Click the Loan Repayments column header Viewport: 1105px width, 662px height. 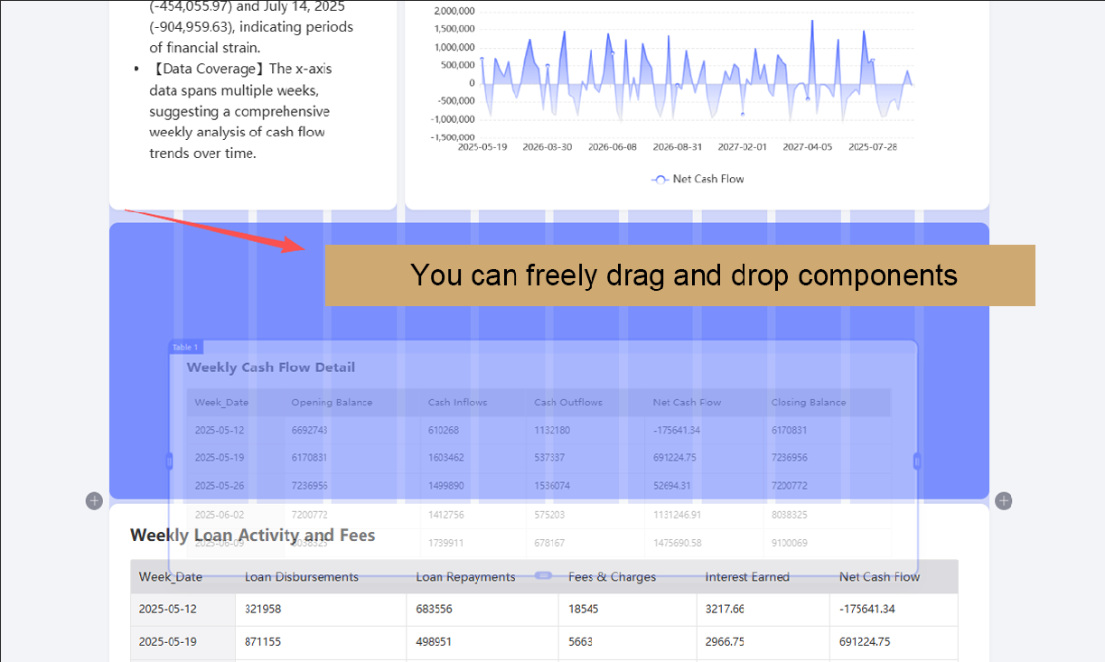[x=465, y=577]
